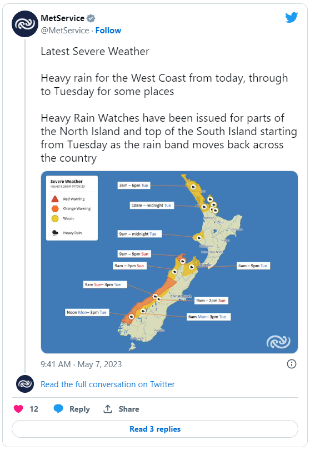Click the orange warning hexagon in the legend
Viewport: 310px width, 450px height.
pos(55,209)
